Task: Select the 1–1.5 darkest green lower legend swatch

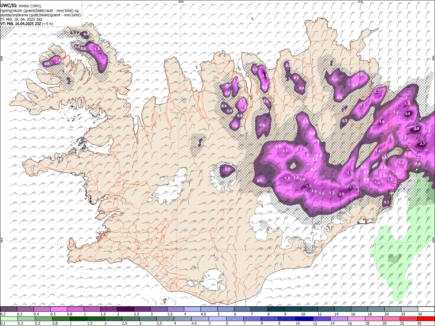Action: pos(78,319)
